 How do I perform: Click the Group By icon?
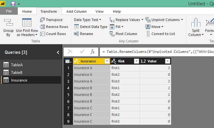(8, 22)
